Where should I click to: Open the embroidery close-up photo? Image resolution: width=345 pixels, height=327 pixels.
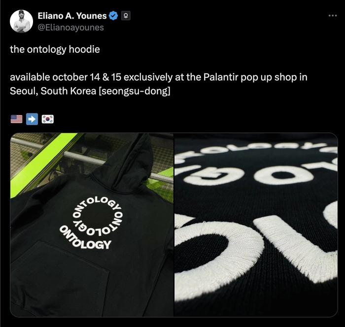click(256, 225)
